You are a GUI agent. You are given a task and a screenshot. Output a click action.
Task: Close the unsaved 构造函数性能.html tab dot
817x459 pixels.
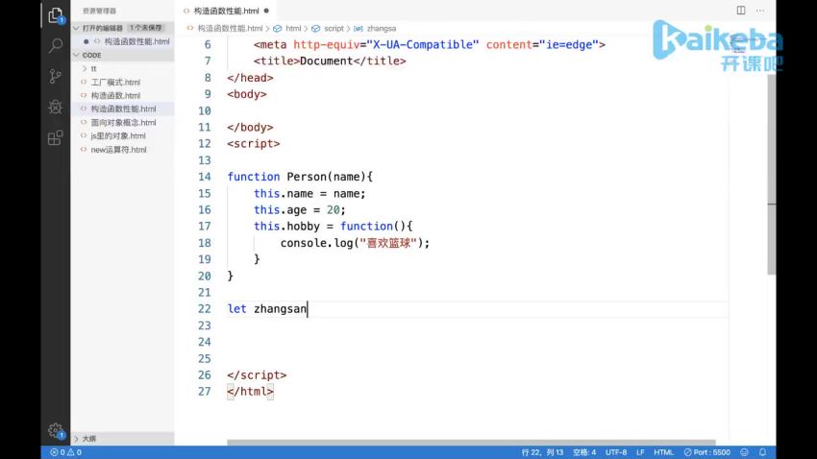coord(266,11)
